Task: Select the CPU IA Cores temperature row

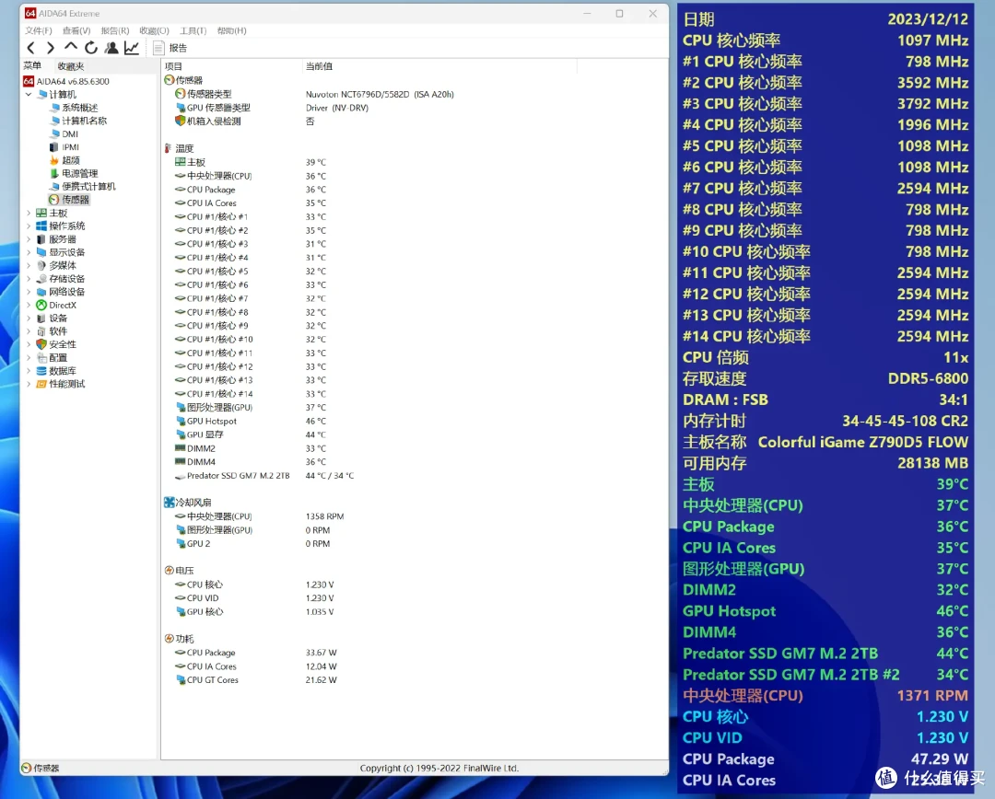Action: tap(251, 203)
